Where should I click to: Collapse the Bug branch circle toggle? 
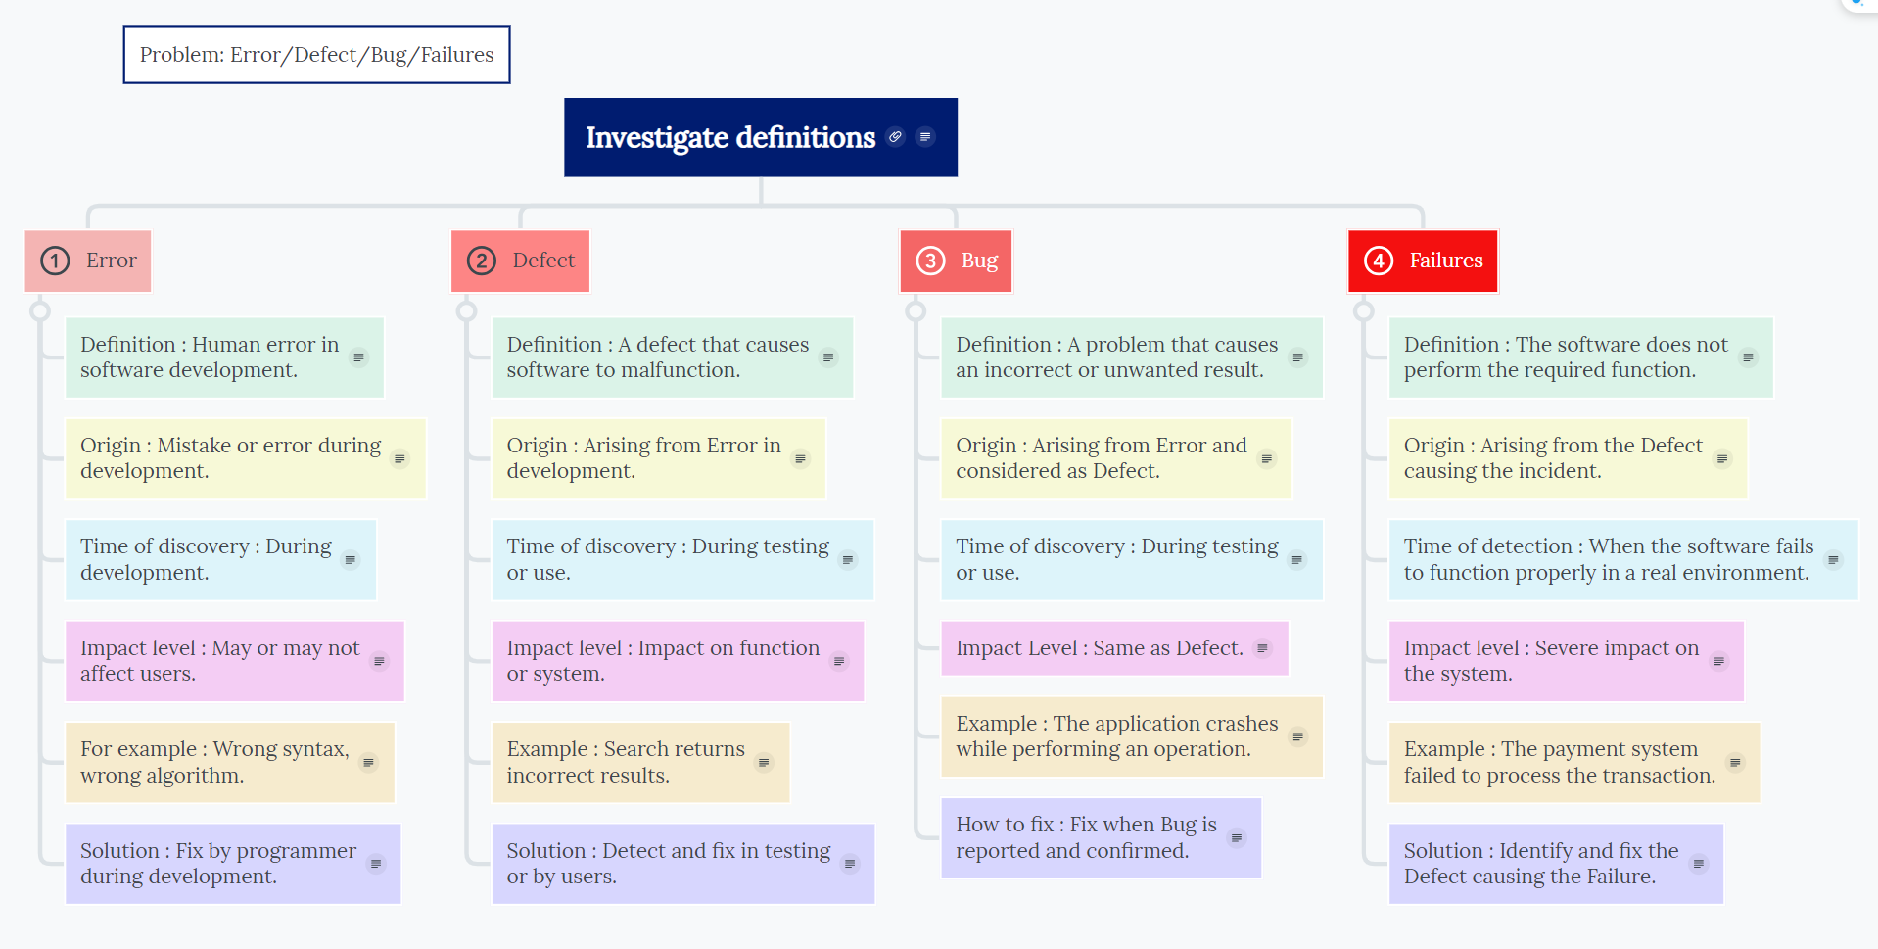click(916, 311)
